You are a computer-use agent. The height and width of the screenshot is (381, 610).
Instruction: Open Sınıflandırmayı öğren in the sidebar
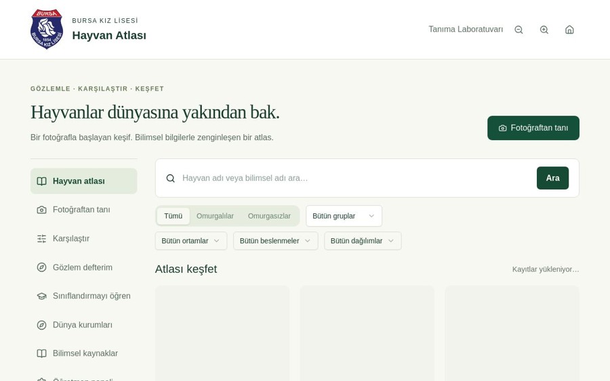coord(83,296)
